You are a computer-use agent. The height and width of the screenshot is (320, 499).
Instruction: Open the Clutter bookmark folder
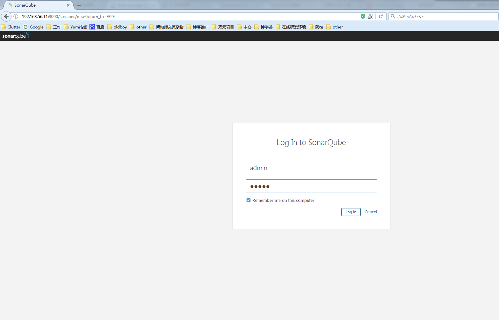[11, 27]
